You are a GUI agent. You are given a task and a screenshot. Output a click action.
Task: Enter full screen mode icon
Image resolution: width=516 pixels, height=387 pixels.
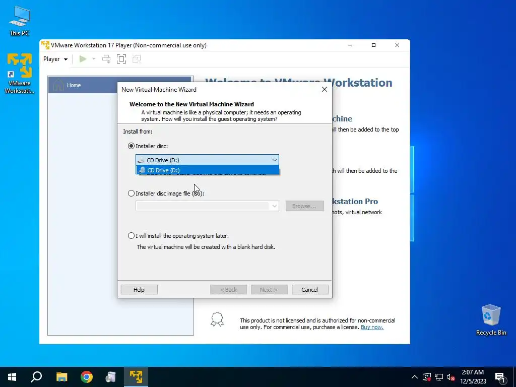pyautogui.click(x=121, y=59)
